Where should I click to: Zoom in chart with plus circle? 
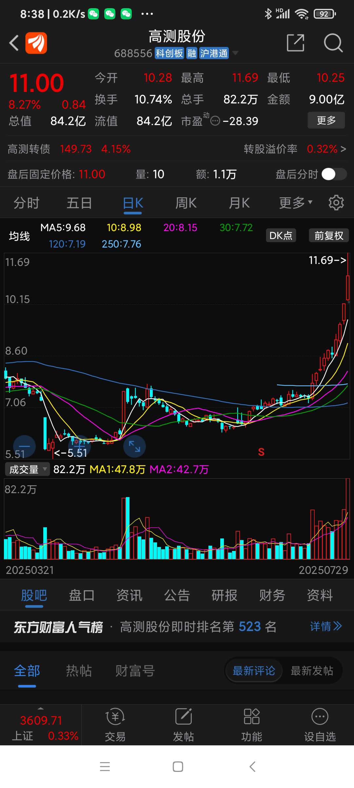[79, 446]
